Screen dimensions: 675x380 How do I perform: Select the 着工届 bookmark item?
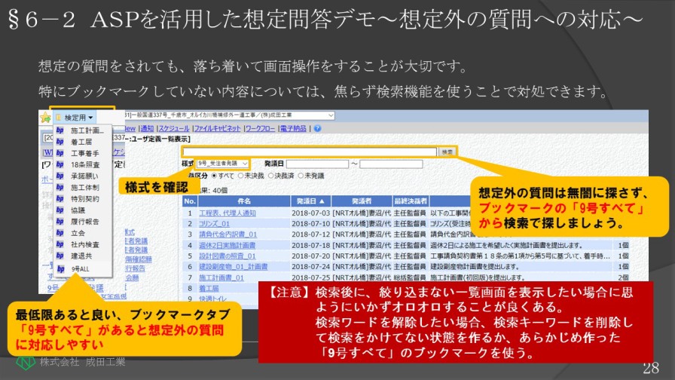point(81,142)
